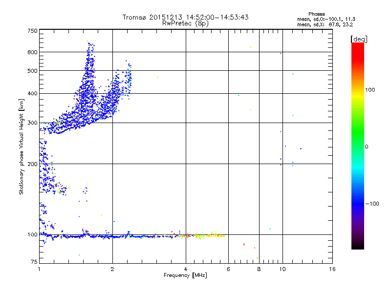Click y-axis tick label '750'
391x293 pixels.
tap(32, 31)
